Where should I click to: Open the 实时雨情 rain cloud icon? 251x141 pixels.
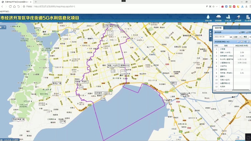coord(218,17)
